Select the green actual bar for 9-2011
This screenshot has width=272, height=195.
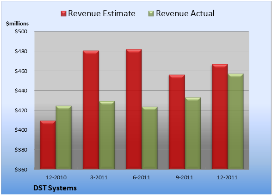click(x=193, y=133)
